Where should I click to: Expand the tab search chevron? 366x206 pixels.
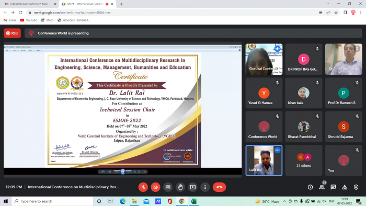pyautogui.click(x=328, y=4)
